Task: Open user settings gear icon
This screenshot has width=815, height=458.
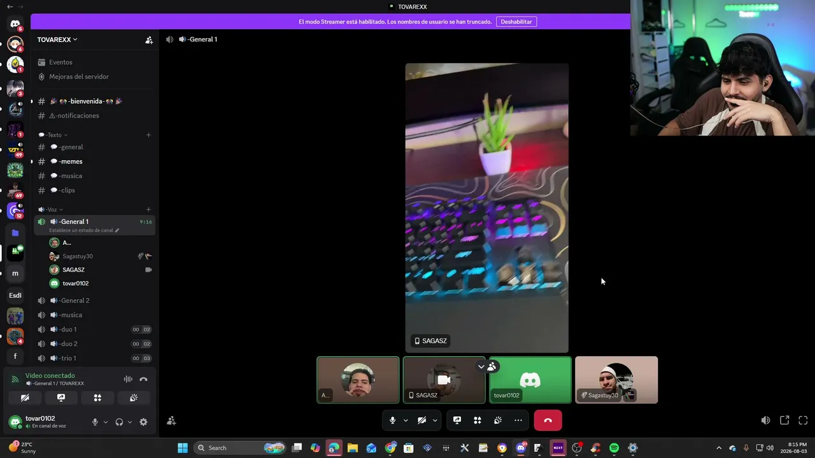Action: pos(143,422)
